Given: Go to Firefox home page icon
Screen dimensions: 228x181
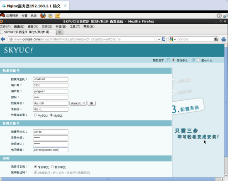Looking at the screenshot, I should [x=223, y=39].
